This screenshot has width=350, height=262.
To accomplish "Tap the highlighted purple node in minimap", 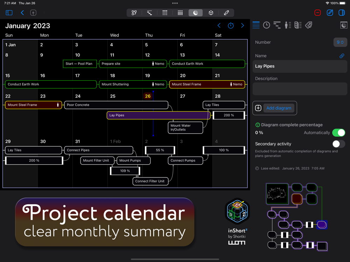I will pos(322,225).
